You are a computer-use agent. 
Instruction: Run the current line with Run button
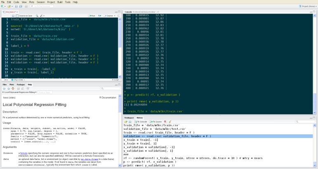pos(92,16)
